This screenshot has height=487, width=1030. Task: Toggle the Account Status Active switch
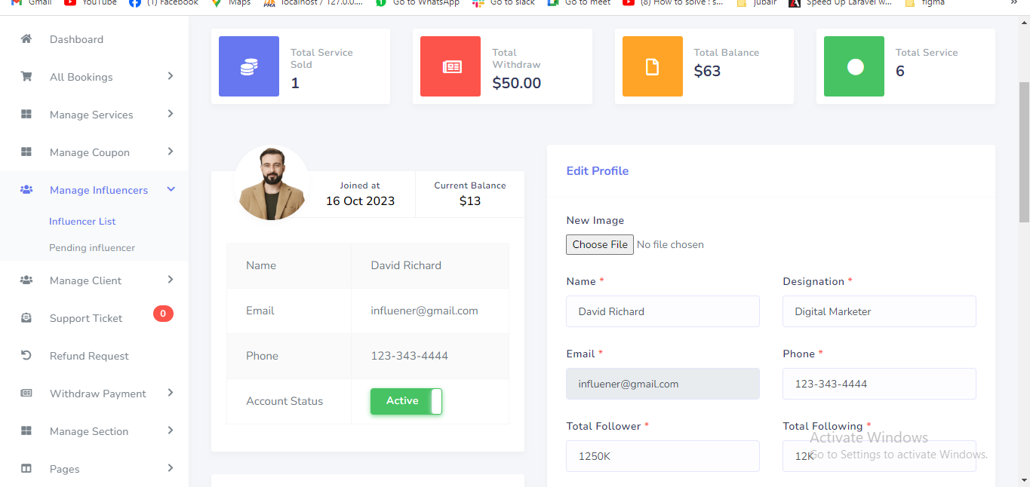[x=406, y=401]
